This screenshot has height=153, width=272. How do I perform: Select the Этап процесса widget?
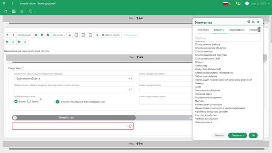point(204,122)
